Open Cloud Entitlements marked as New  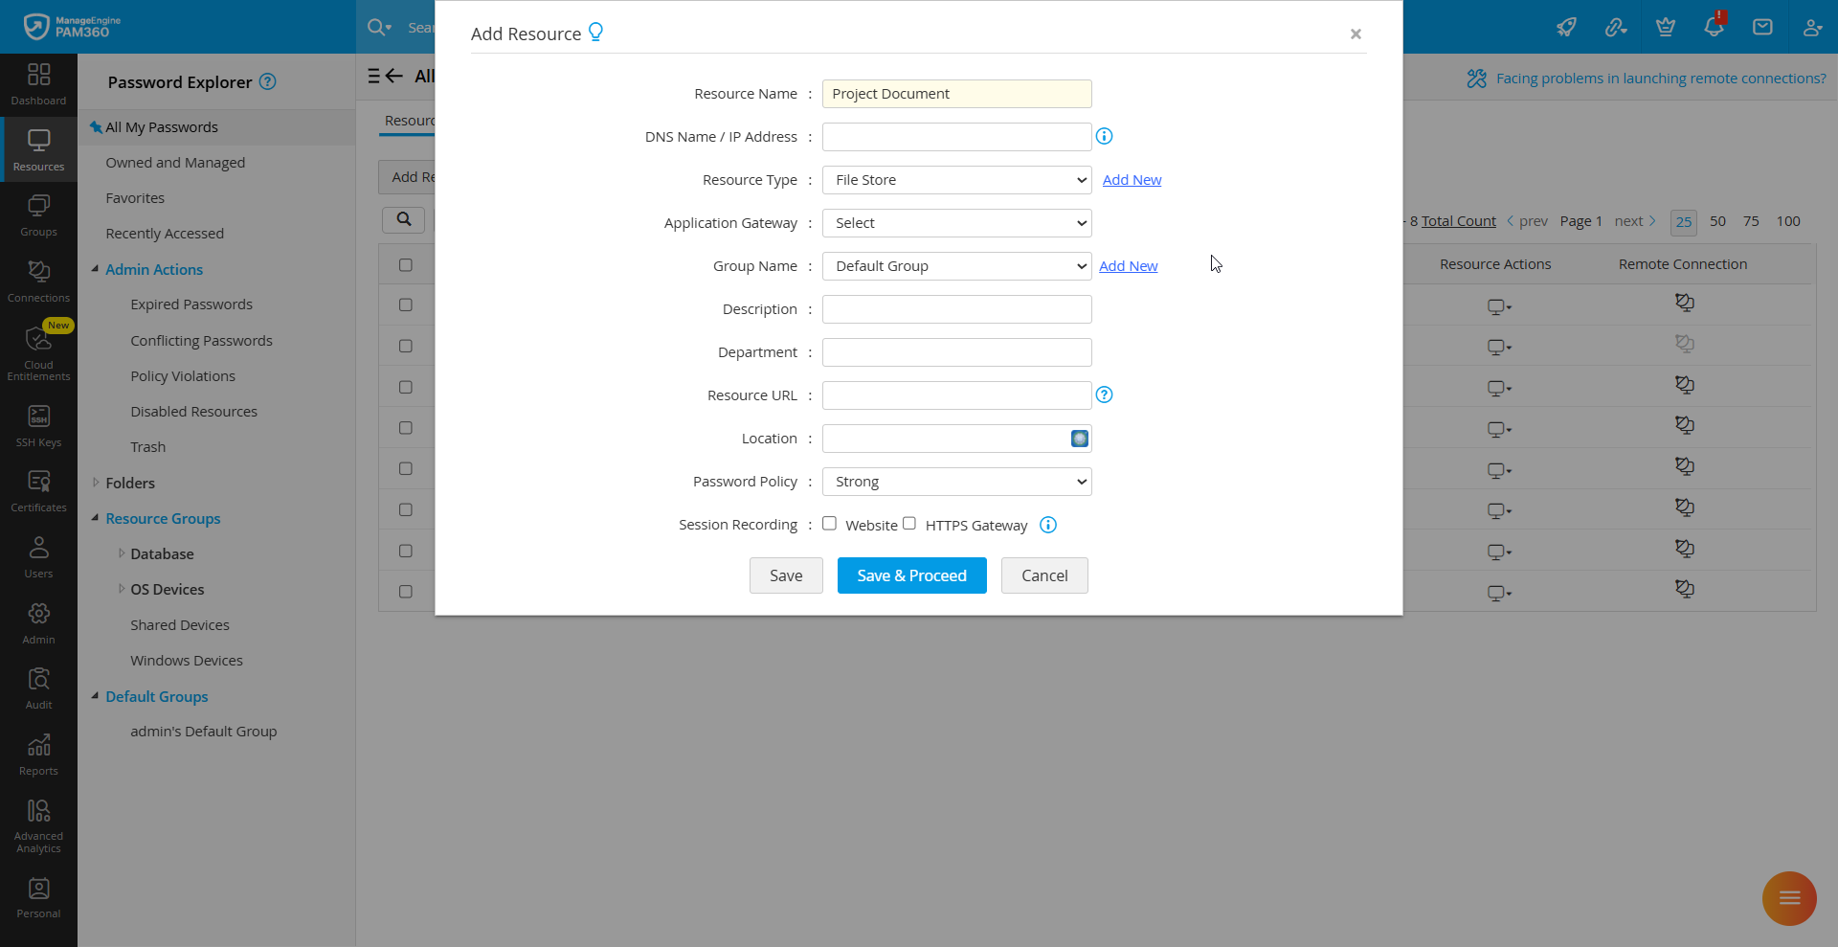tap(38, 351)
